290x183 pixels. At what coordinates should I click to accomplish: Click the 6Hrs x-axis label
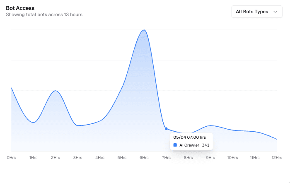pyautogui.click(x=144, y=158)
